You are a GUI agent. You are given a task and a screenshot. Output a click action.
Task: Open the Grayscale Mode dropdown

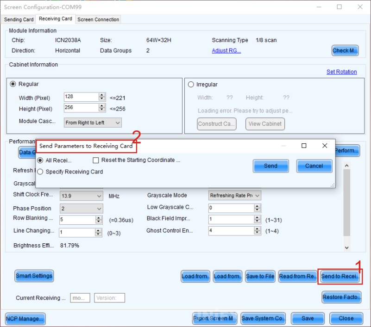(234, 195)
